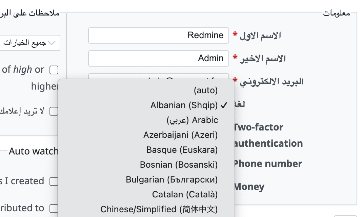Toggle the "high or higher" priority checkbox
Viewport: 364px width, 217px height.
(x=54, y=70)
